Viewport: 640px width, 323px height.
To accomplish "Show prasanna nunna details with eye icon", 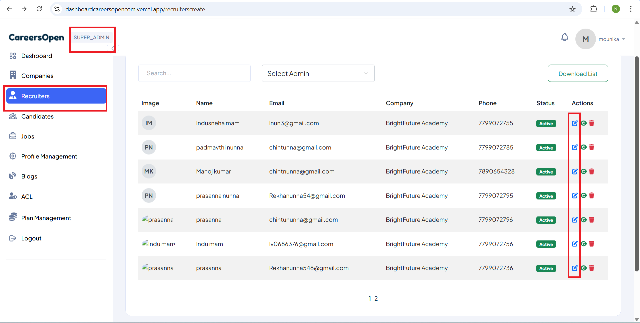I will pos(584,195).
